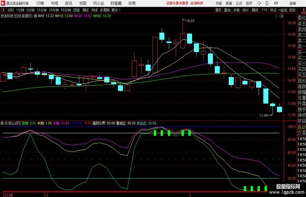
Task: Click the 中期: 1.09 indicator value
Action: pos(44,123)
